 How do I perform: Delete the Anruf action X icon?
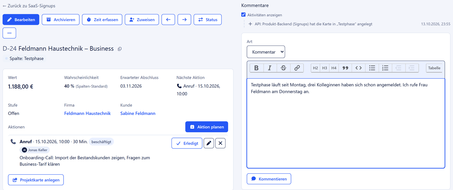[x=220, y=143]
